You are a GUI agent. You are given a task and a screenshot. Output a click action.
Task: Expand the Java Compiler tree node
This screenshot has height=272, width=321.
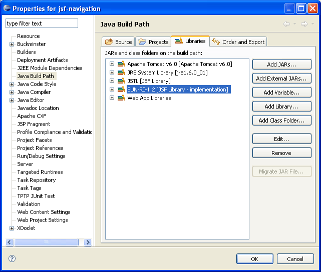click(12, 92)
